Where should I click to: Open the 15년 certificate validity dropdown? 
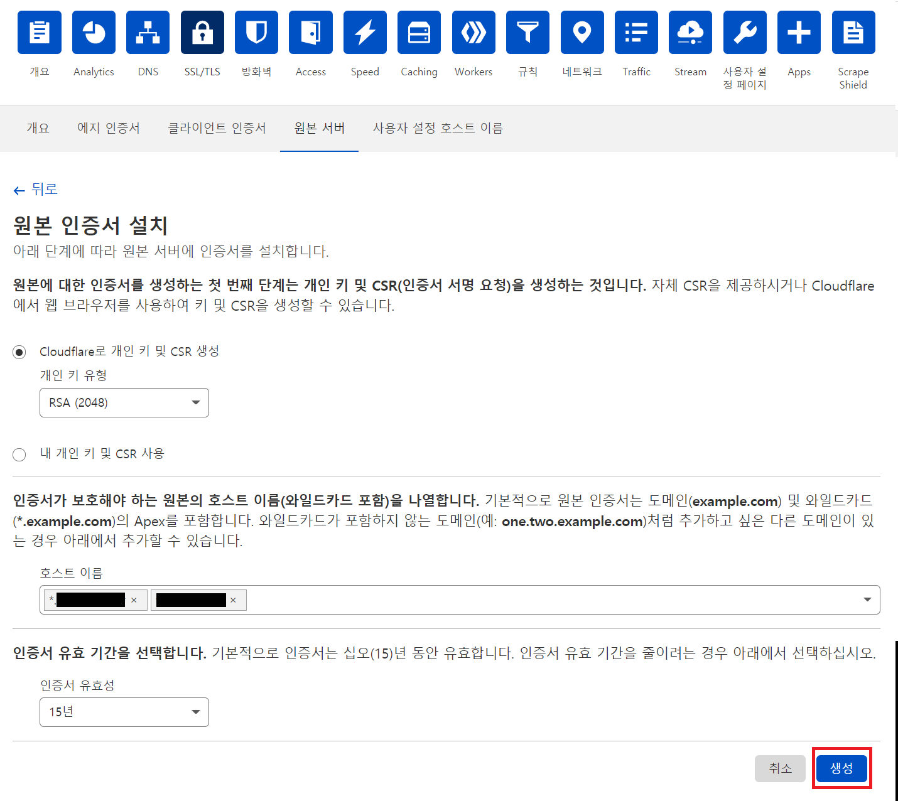point(124,712)
